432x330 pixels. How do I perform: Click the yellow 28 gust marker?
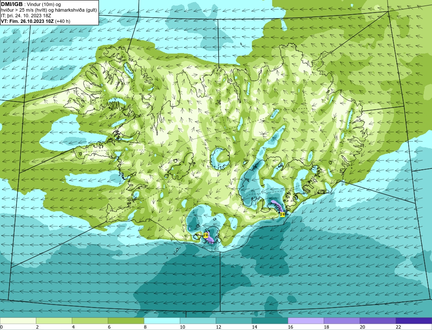point(206,235)
